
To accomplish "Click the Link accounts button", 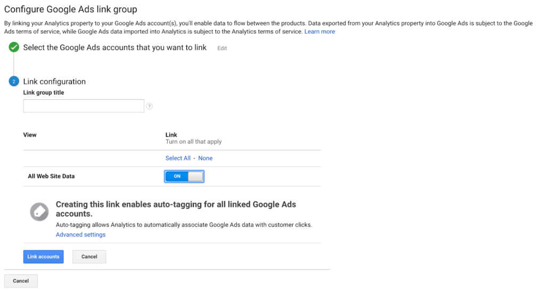I will 44,256.
